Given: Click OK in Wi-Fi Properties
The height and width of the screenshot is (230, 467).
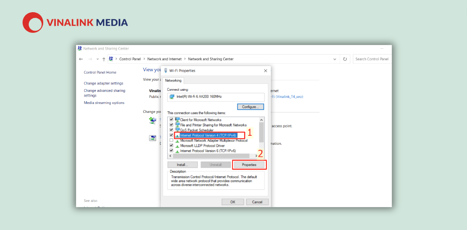Looking at the screenshot, I should [233, 202].
